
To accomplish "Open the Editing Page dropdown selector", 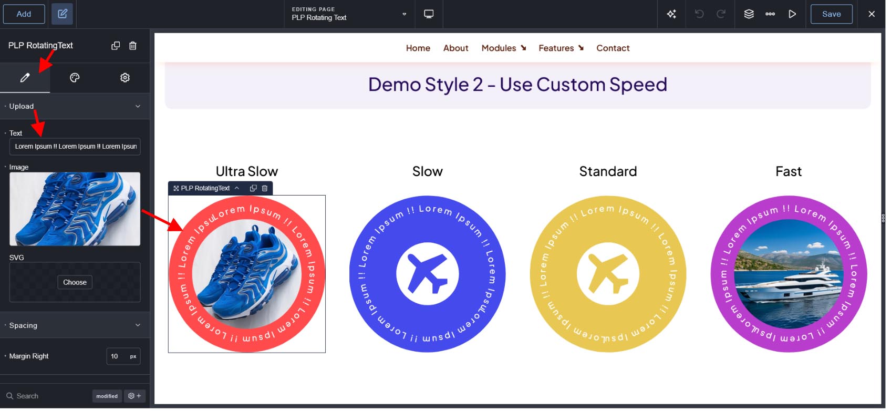I will (x=349, y=14).
